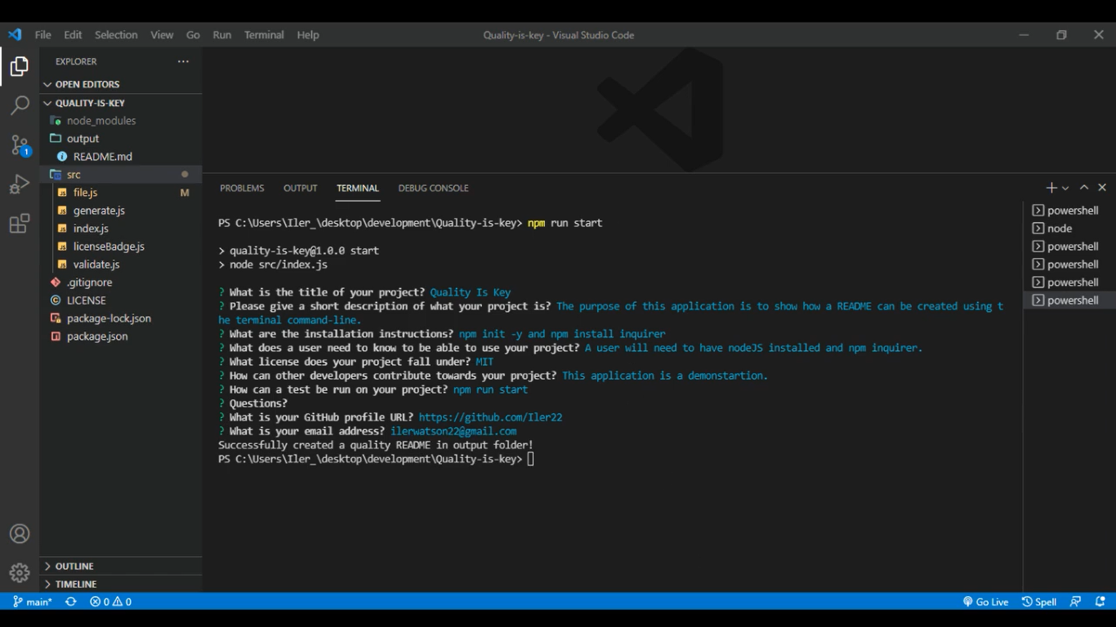Toggle panel maximize with the chevron-up icon
Viewport: 1116px width, 627px height.
coord(1083,187)
